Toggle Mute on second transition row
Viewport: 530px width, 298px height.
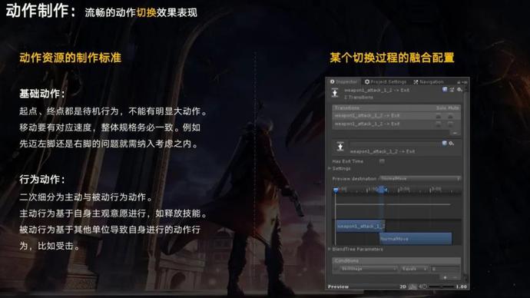click(450, 124)
